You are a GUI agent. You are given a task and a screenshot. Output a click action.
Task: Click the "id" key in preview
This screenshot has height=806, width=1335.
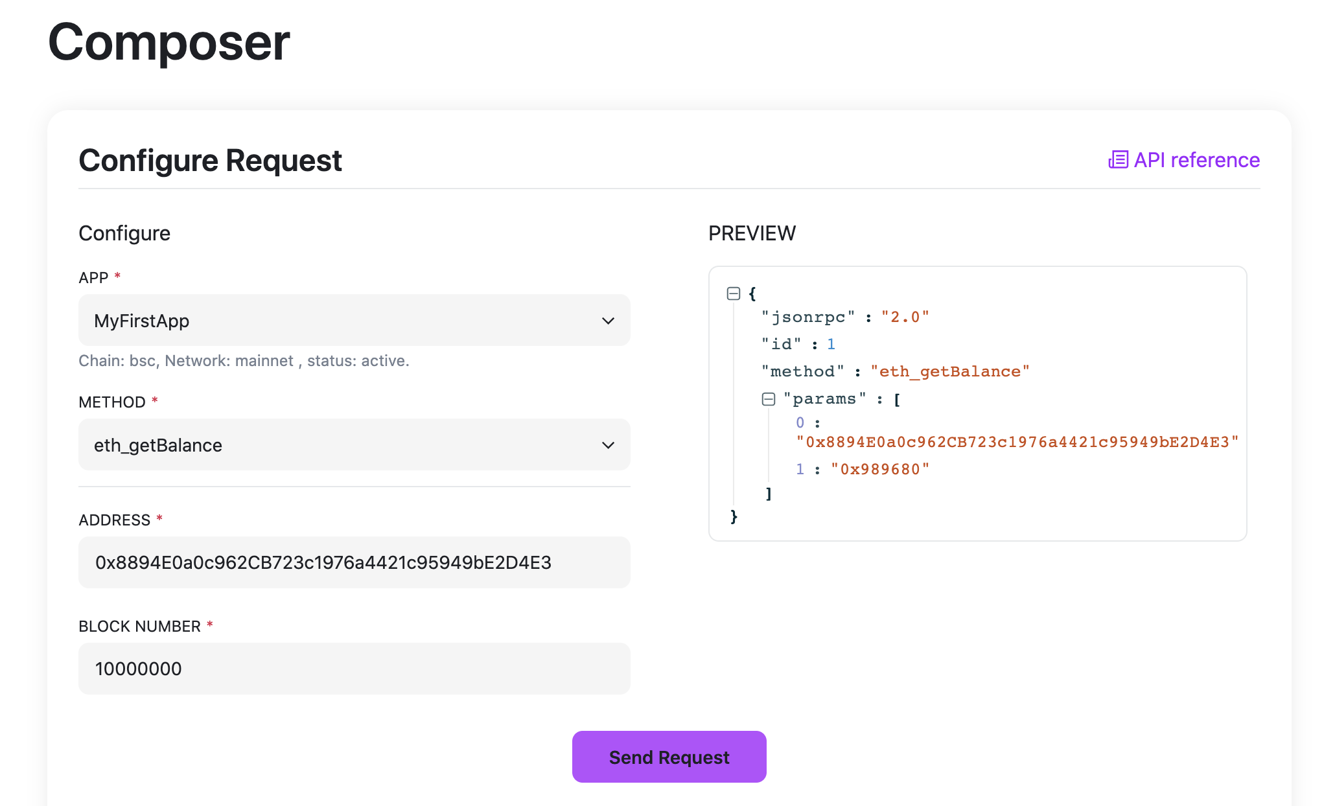[781, 344]
